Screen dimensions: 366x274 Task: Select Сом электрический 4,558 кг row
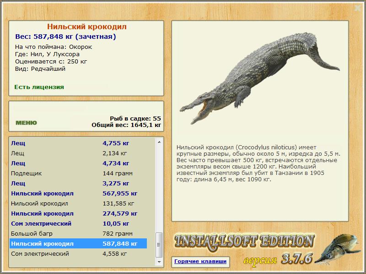coord(78,253)
